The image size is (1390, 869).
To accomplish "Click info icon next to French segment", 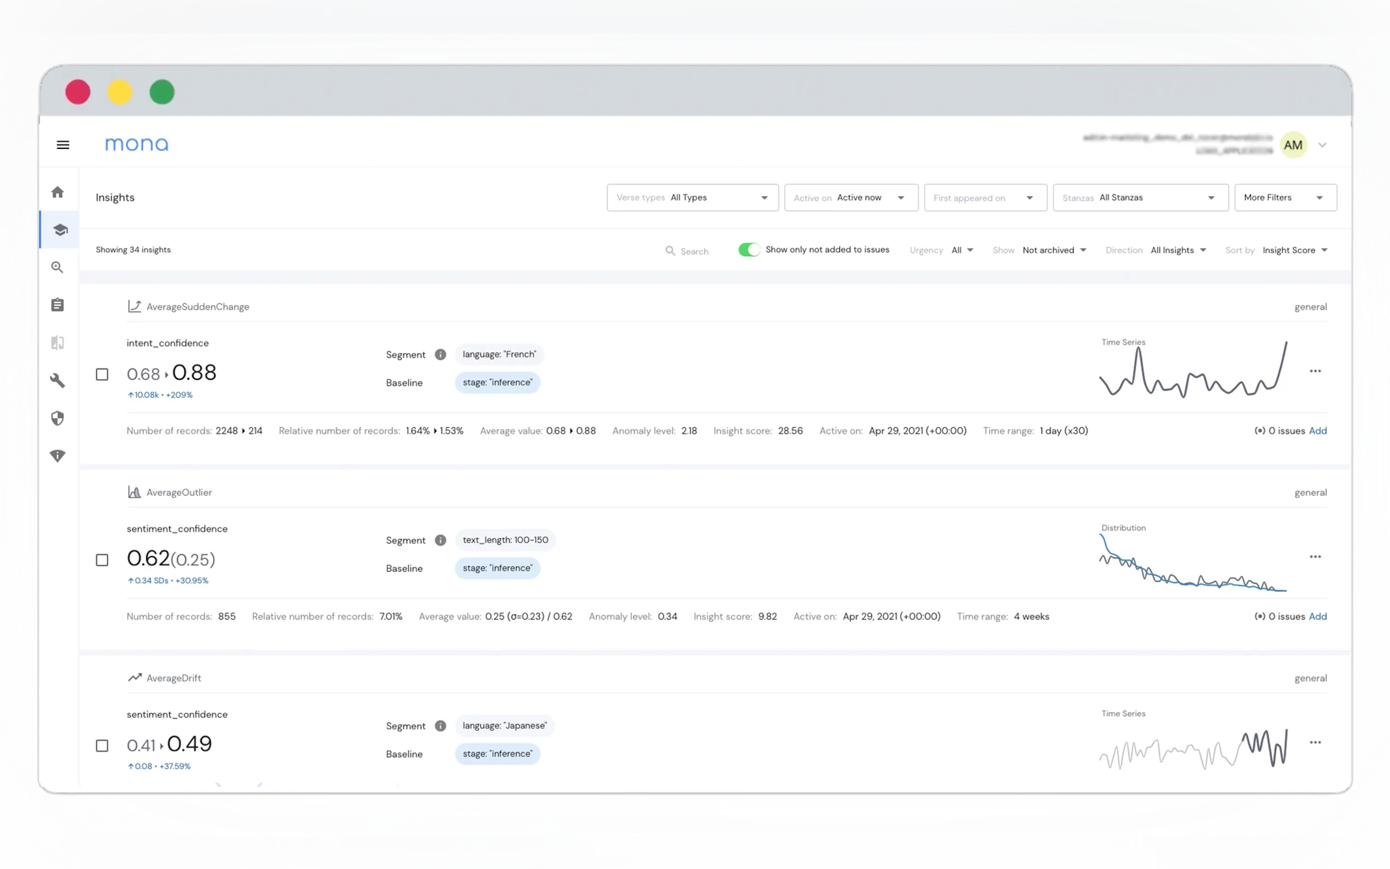I will pos(440,355).
